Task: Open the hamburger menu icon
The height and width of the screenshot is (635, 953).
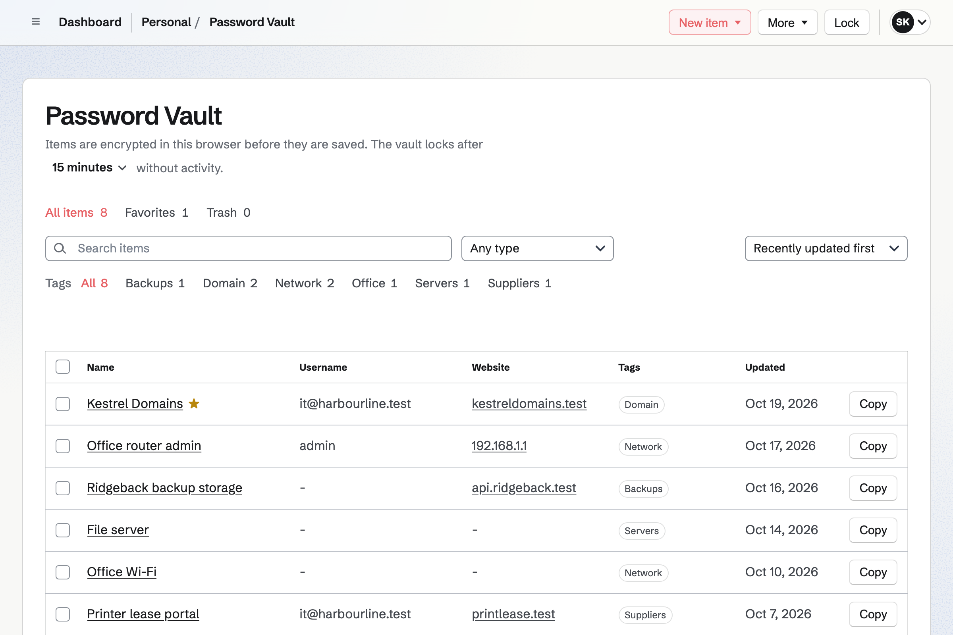Action: point(36,22)
